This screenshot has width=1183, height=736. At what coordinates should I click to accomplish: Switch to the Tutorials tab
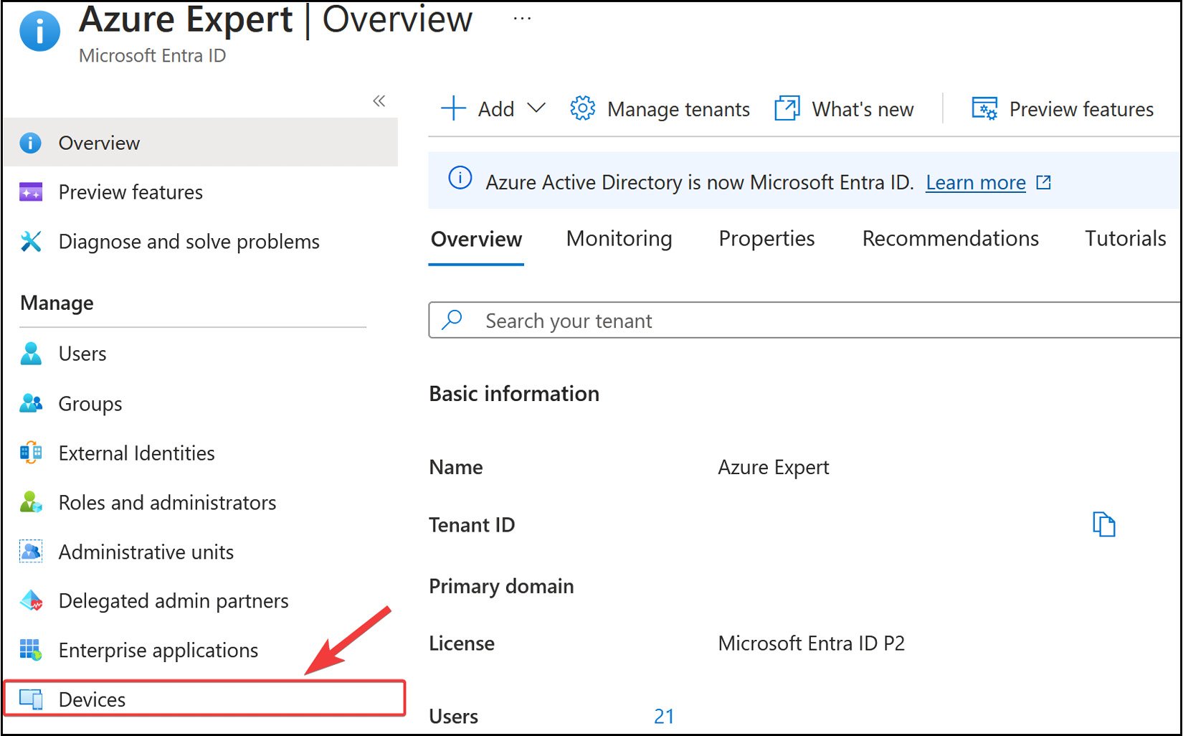tap(1126, 238)
